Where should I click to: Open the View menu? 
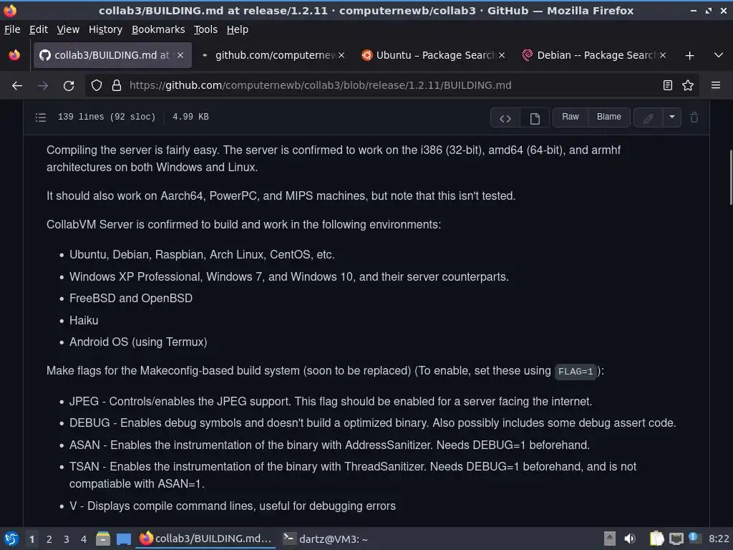(68, 29)
